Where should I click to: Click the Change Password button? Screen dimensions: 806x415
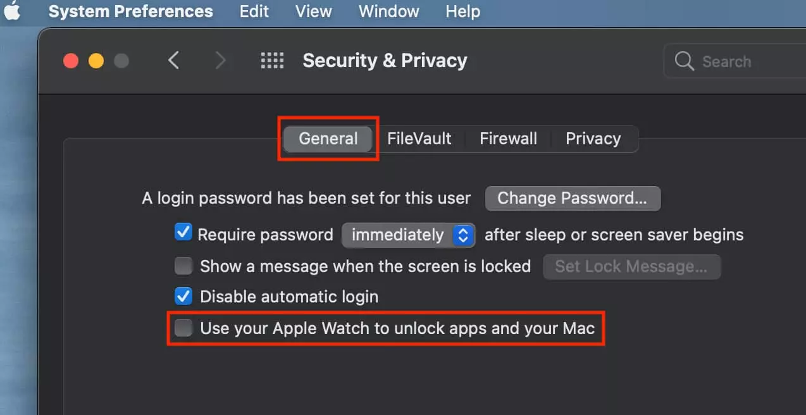[x=572, y=198]
